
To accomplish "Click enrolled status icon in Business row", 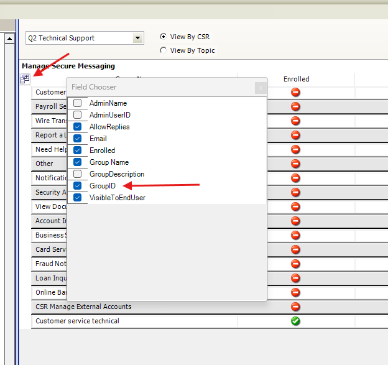I will point(295,235).
